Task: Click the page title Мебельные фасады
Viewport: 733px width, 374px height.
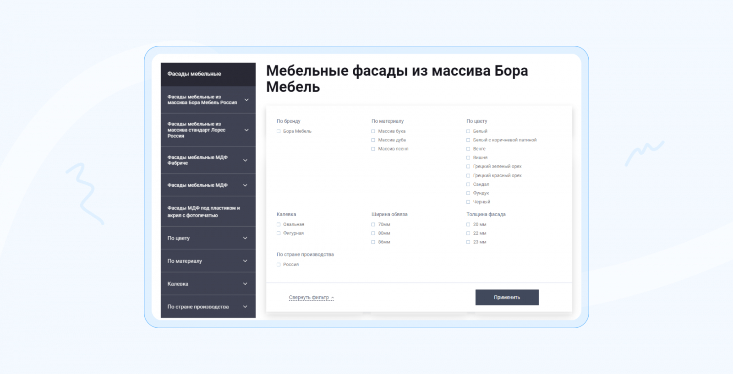Action: pos(397,79)
